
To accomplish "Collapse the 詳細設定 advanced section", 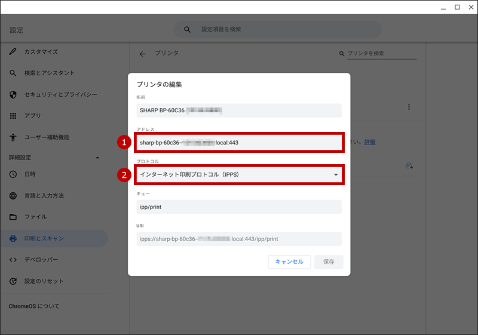I will click(x=97, y=158).
